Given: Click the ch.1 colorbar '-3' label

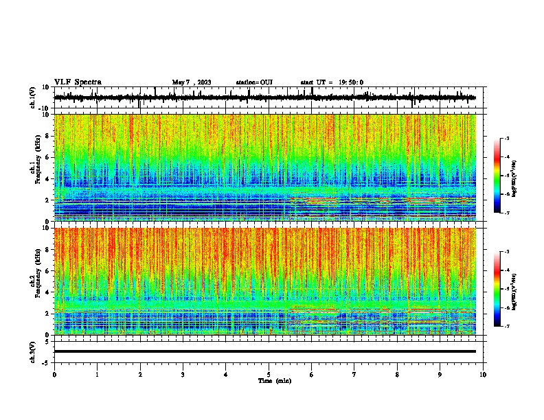Looking at the screenshot, I should click(507, 138).
